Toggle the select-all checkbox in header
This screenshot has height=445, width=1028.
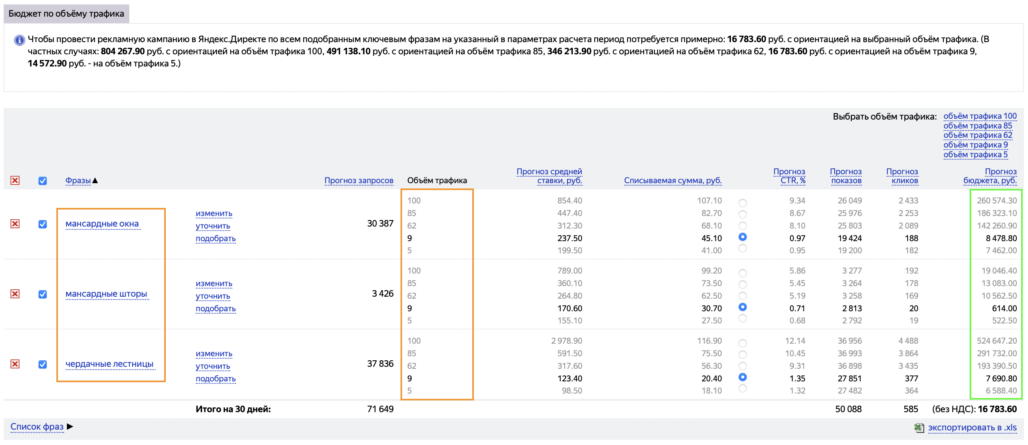[43, 181]
